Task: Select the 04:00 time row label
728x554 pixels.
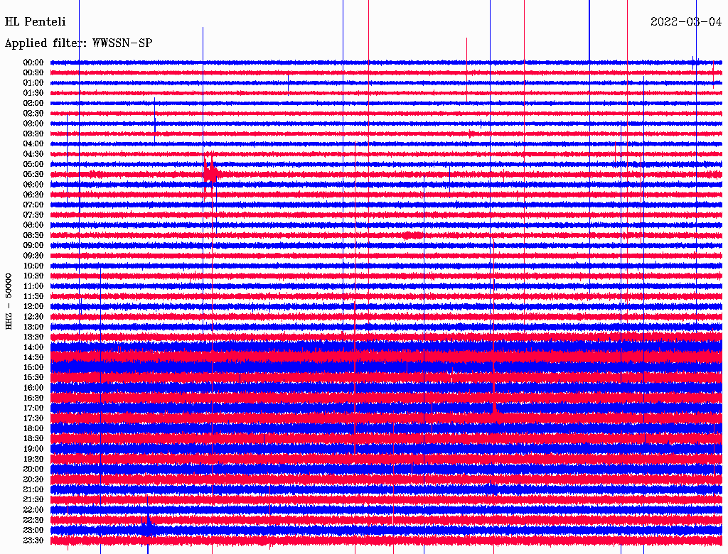Action: (33, 144)
